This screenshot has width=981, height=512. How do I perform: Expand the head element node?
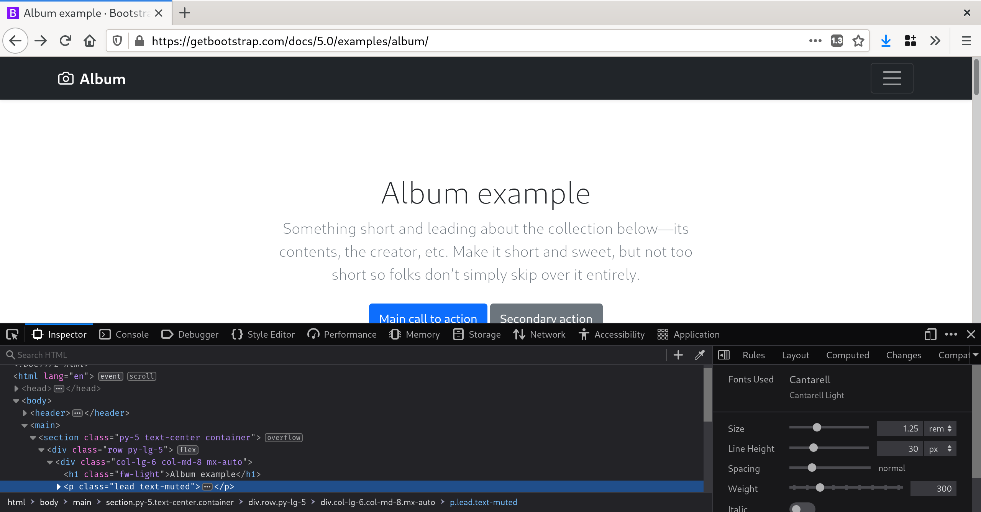point(16,388)
